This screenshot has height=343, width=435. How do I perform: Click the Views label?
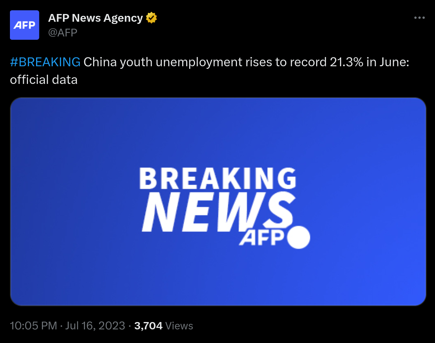(x=179, y=326)
